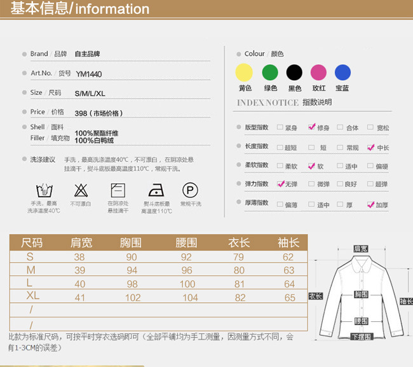Uncheck the 无弹 elasticity checkbox

tap(281, 184)
